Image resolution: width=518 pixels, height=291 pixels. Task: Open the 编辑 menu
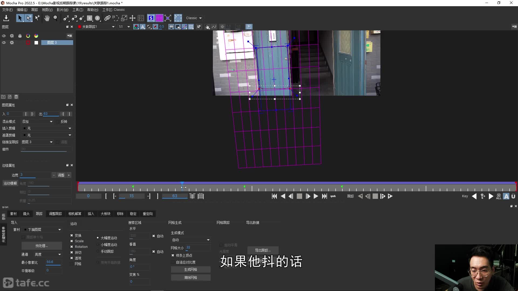(x=22, y=10)
